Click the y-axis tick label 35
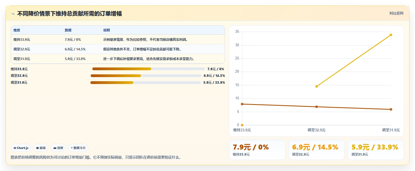Viewport: 415px width, 171px height. pyautogui.click(x=237, y=32)
